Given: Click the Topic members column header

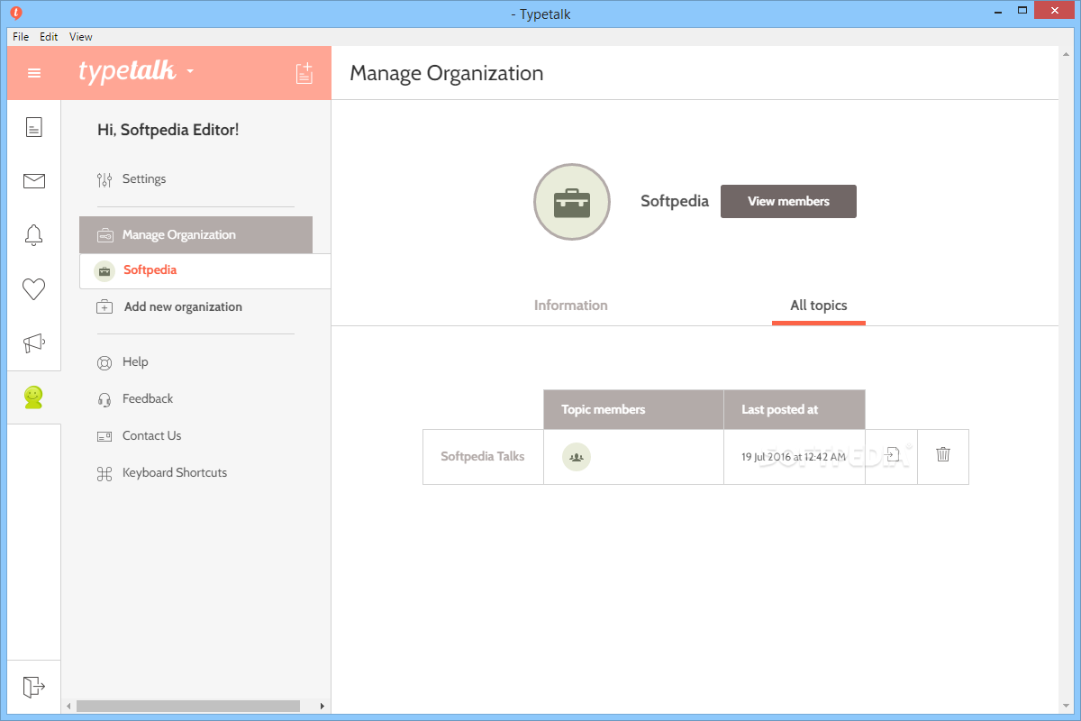Looking at the screenshot, I should (633, 409).
